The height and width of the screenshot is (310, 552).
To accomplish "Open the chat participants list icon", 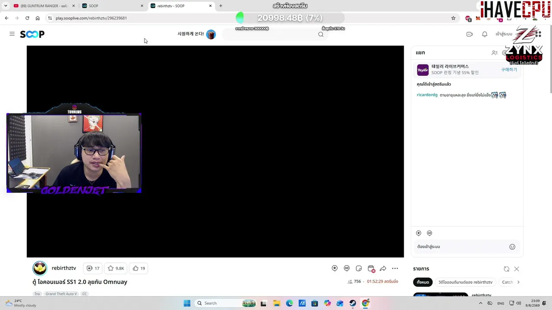I will click(495, 53).
